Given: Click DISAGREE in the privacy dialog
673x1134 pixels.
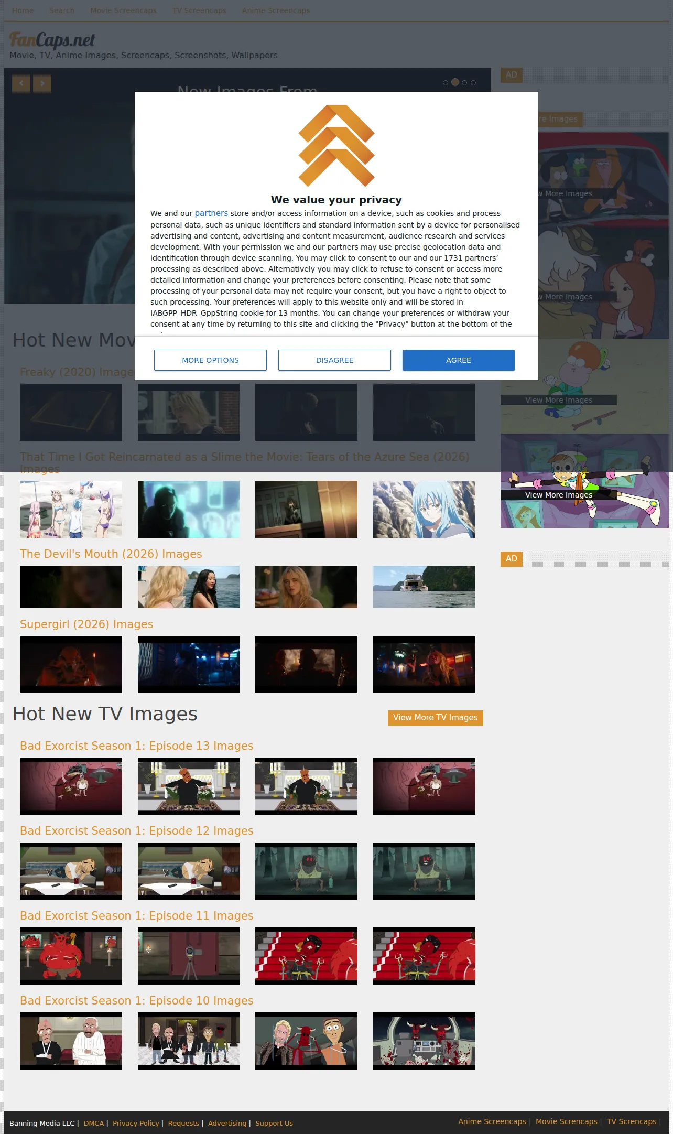Looking at the screenshot, I should (x=334, y=360).
